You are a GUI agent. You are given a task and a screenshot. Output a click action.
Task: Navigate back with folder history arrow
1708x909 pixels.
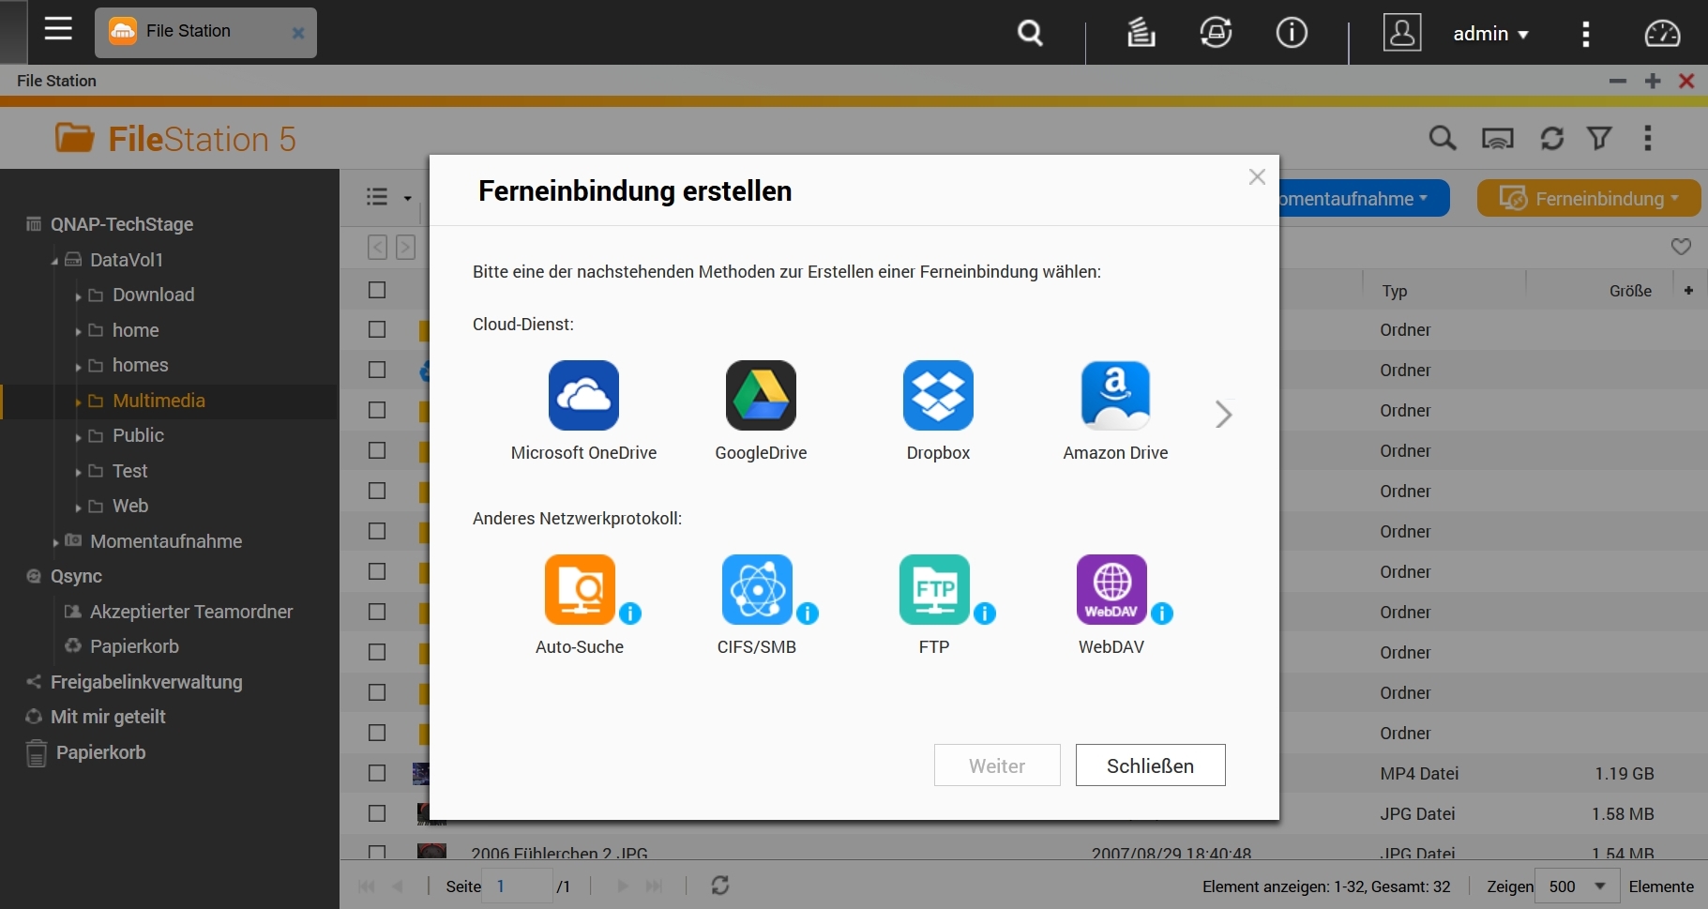(377, 247)
